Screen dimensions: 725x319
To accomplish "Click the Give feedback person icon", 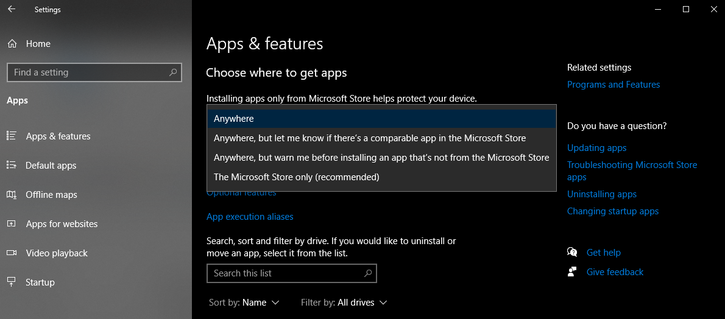I will pyautogui.click(x=572, y=272).
